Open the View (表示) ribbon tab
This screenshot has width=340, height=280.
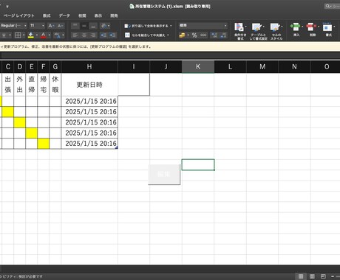point(98,15)
